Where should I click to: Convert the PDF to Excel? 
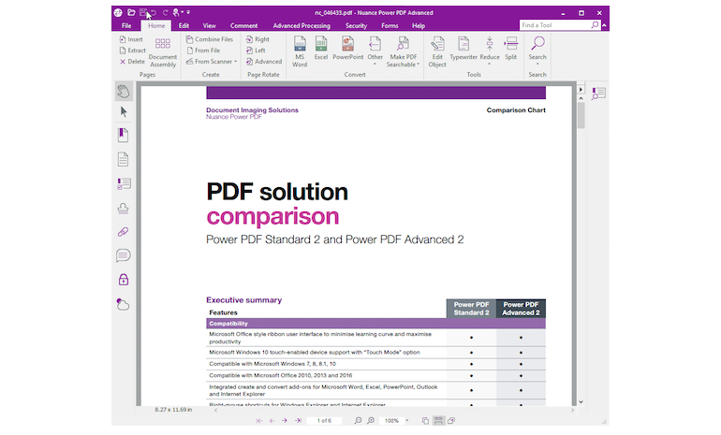[321, 49]
